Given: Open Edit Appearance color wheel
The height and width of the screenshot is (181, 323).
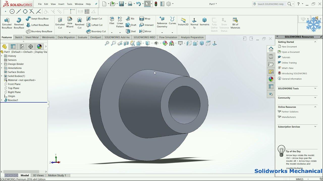Looking at the screenshot, I should (165, 43).
